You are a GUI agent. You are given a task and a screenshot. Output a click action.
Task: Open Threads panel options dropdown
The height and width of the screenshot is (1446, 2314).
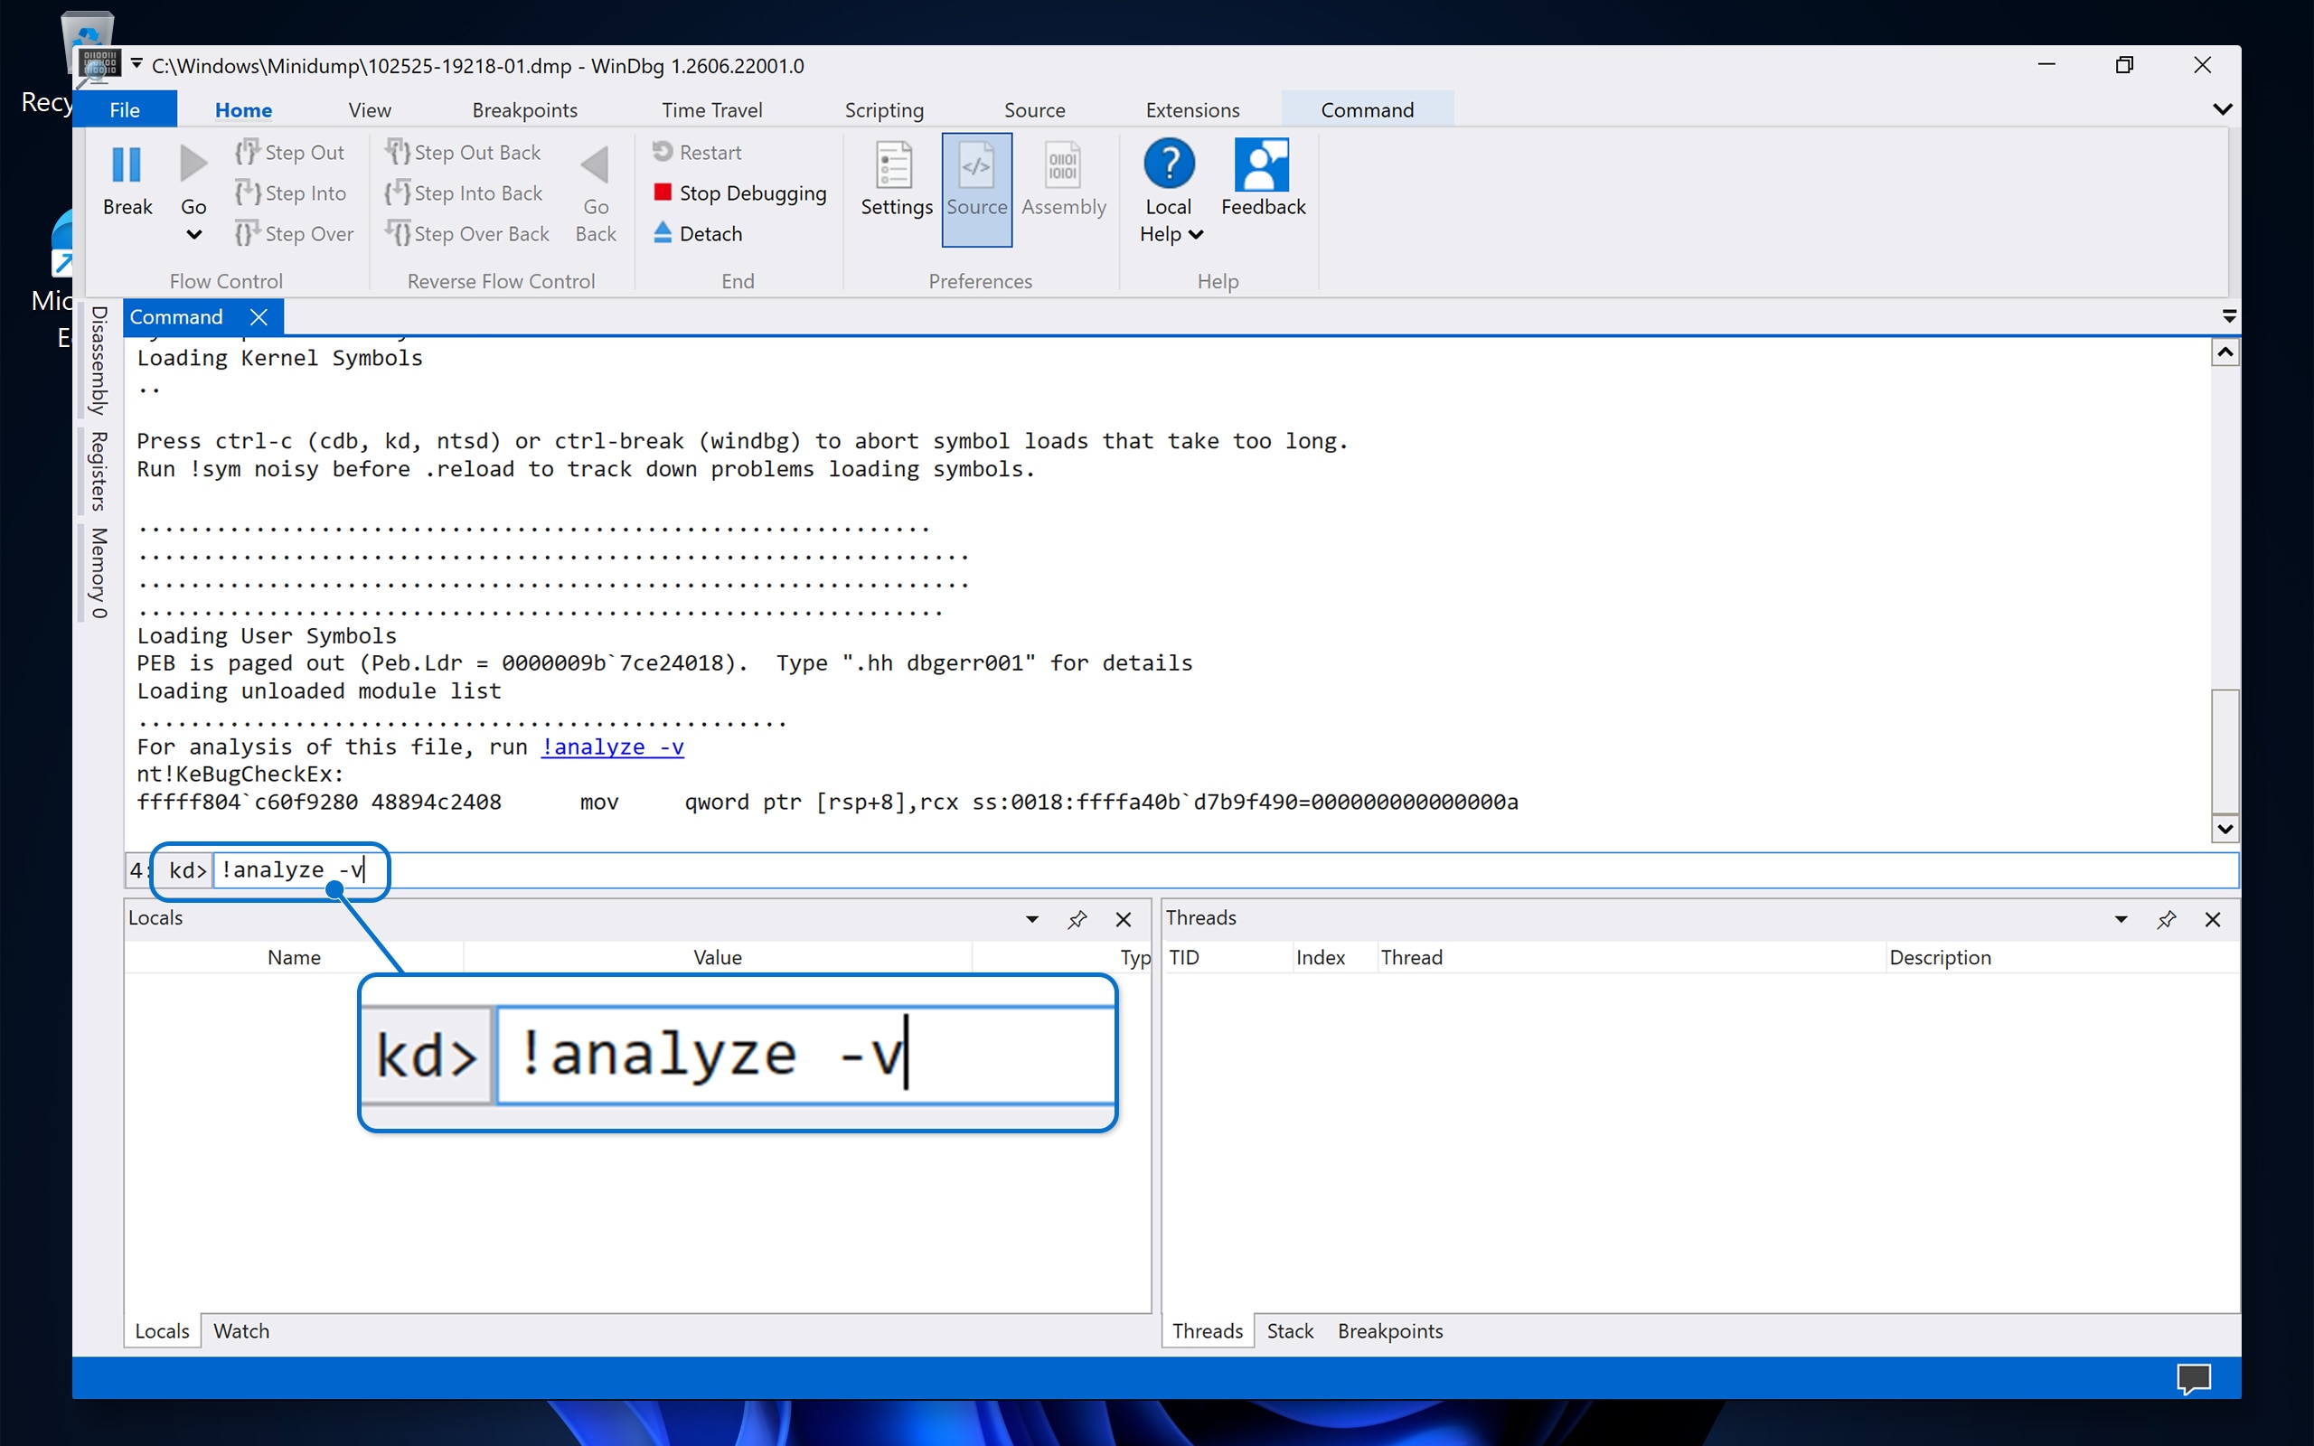click(2121, 919)
